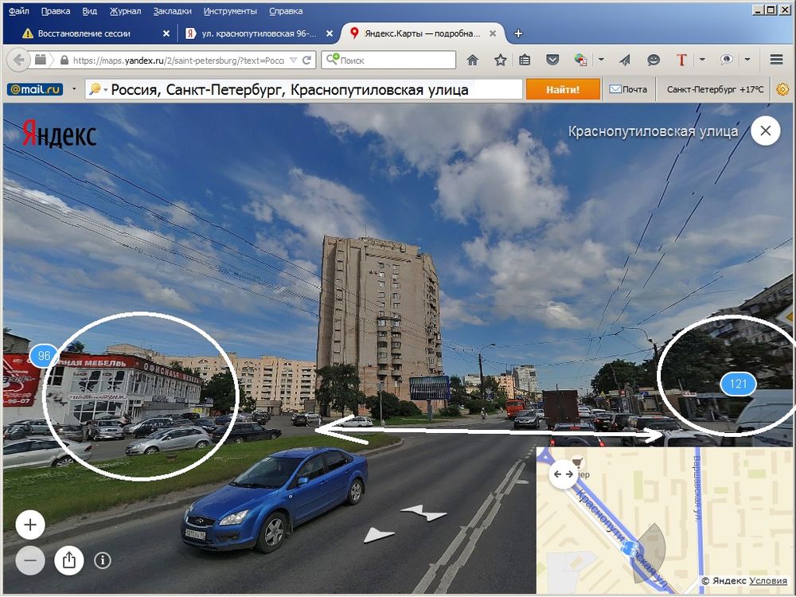Zoom out the panorama with minus button

pyautogui.click(x=30, y=560)
